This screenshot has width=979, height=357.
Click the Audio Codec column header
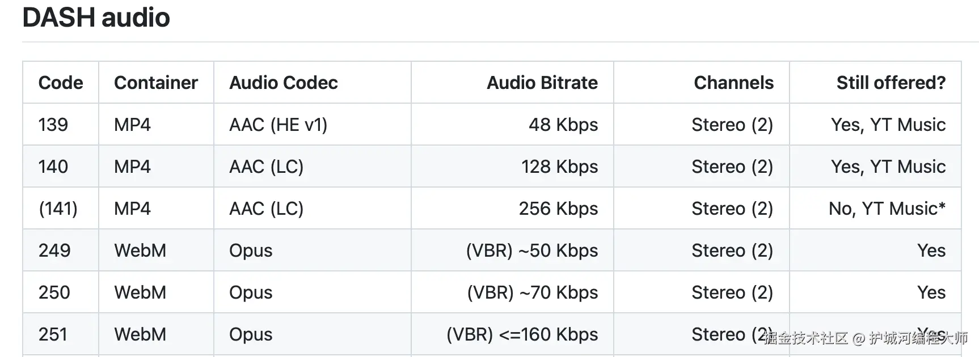[x=283, y=83]
